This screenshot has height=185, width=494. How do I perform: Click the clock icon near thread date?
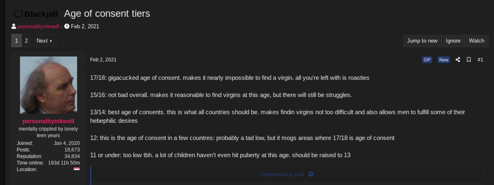[x=67, y=26]
